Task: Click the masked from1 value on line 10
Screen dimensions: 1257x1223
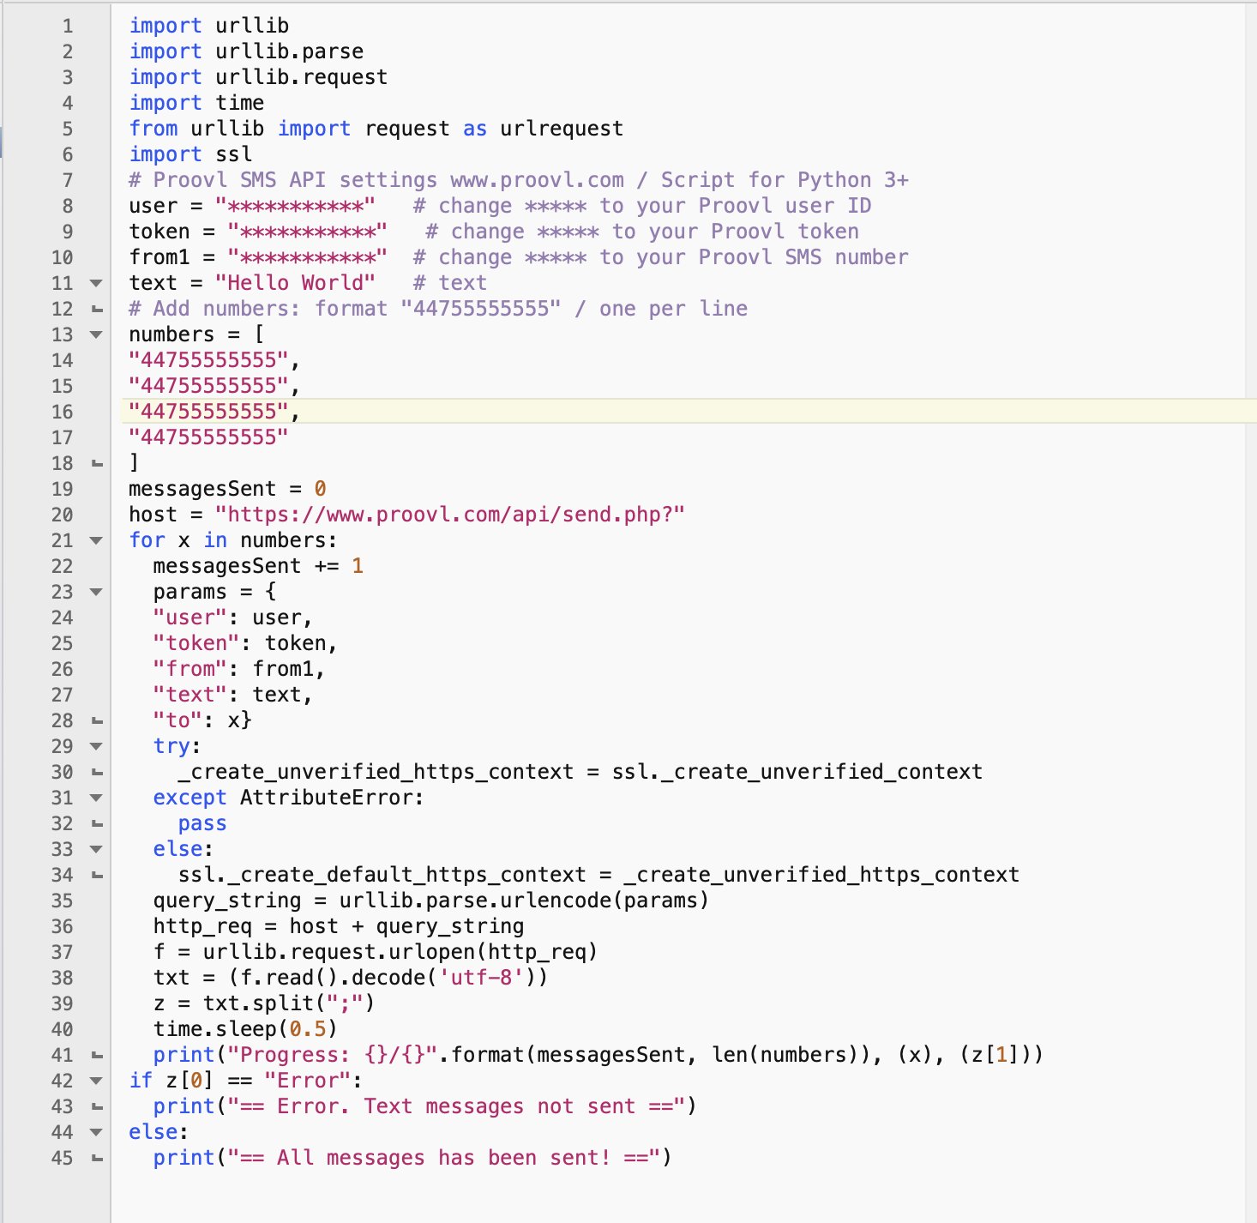Action: pos(308,257)
